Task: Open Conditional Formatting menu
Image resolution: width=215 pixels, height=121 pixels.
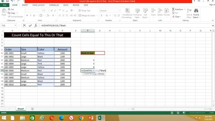Action: (x=127, y=13)
